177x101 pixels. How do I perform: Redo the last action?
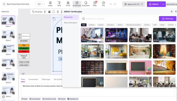click(115, 4)
